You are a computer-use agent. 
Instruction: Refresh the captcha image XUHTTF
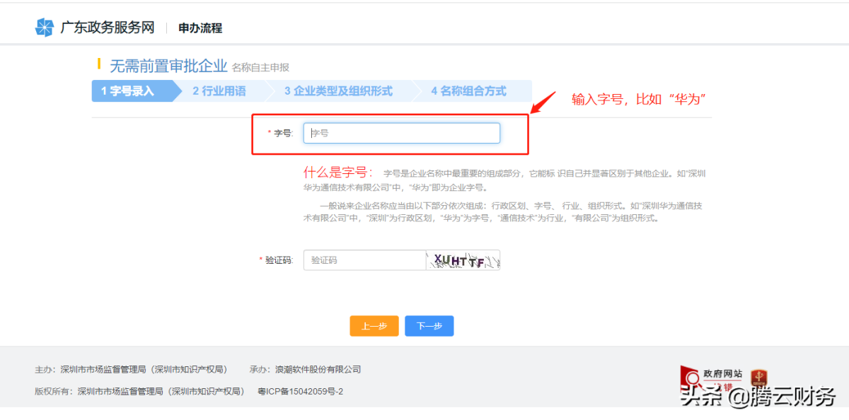463,260
